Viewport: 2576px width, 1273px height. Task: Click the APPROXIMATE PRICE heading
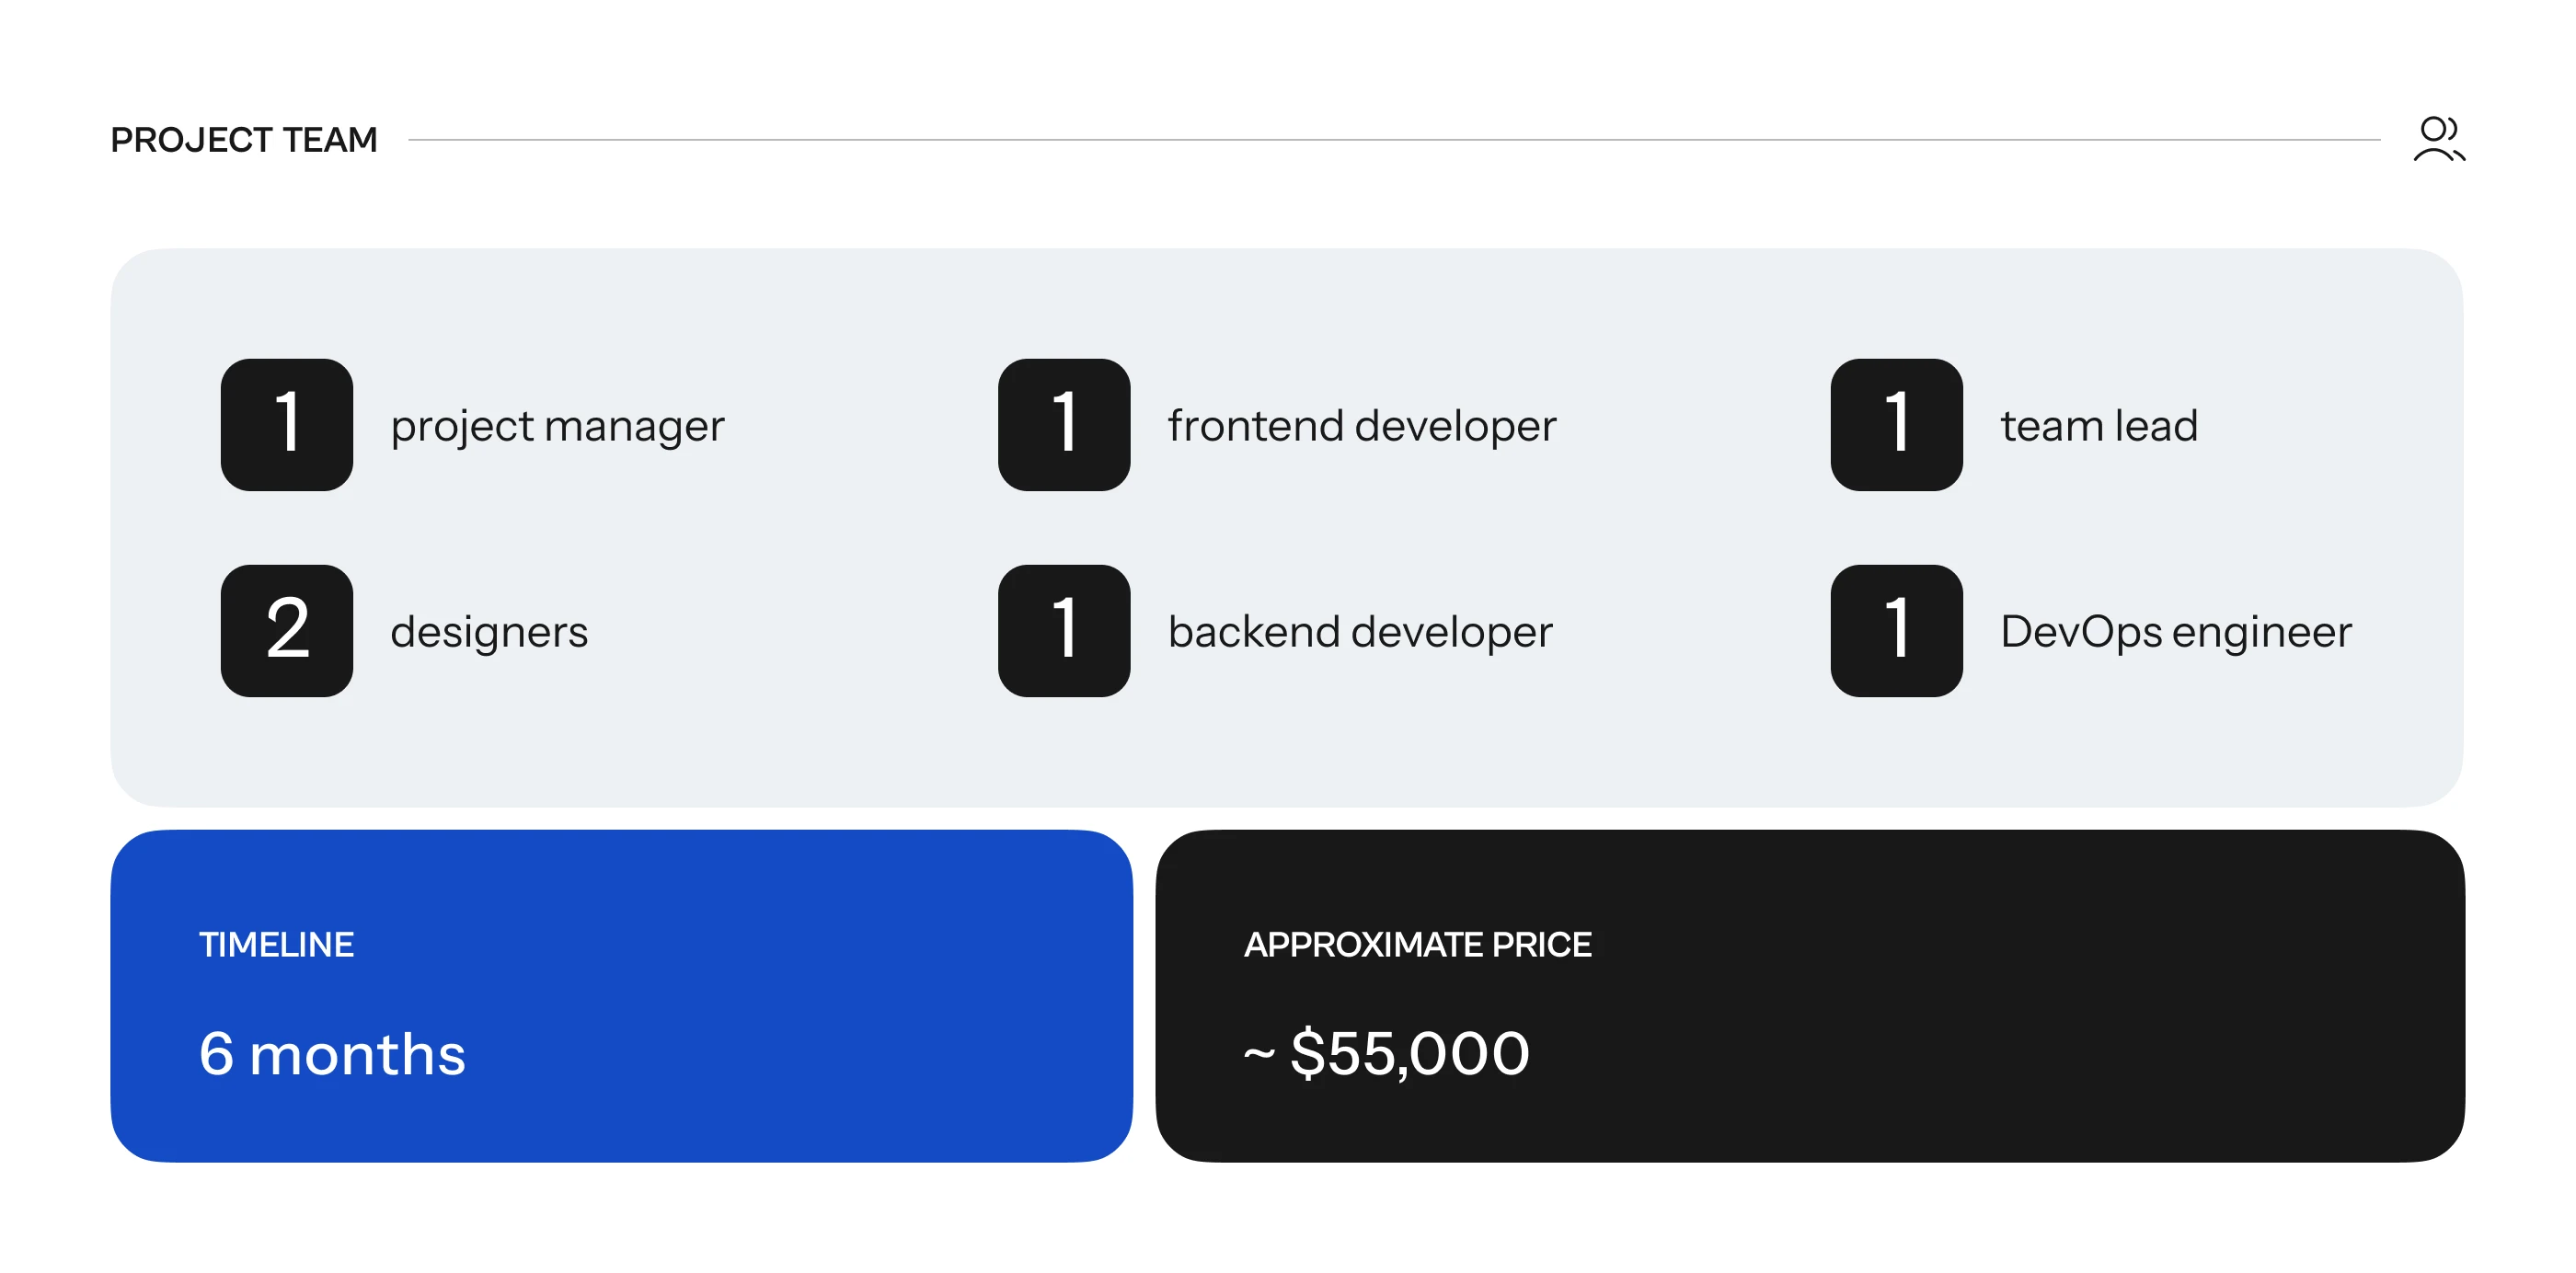click(1417, 944)
